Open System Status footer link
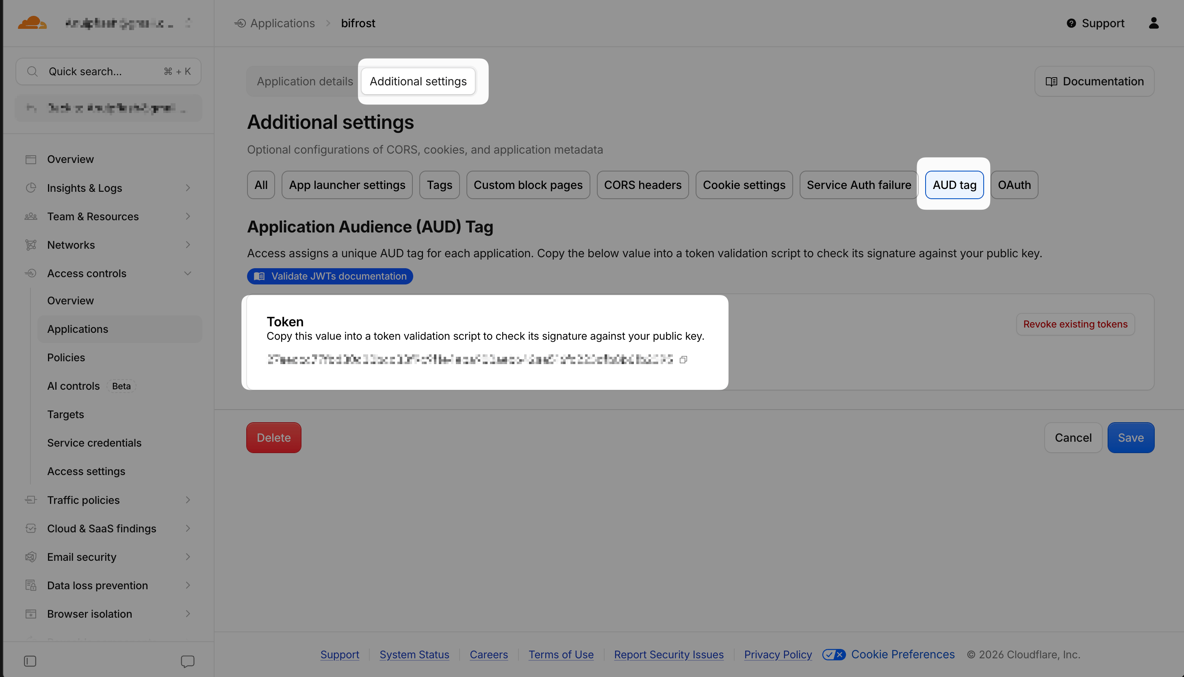 (414, 654)
